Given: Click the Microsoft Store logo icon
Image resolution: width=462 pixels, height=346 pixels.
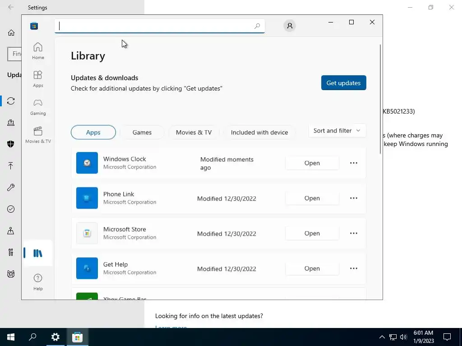Looking at the screenshot, I should 34,26.
